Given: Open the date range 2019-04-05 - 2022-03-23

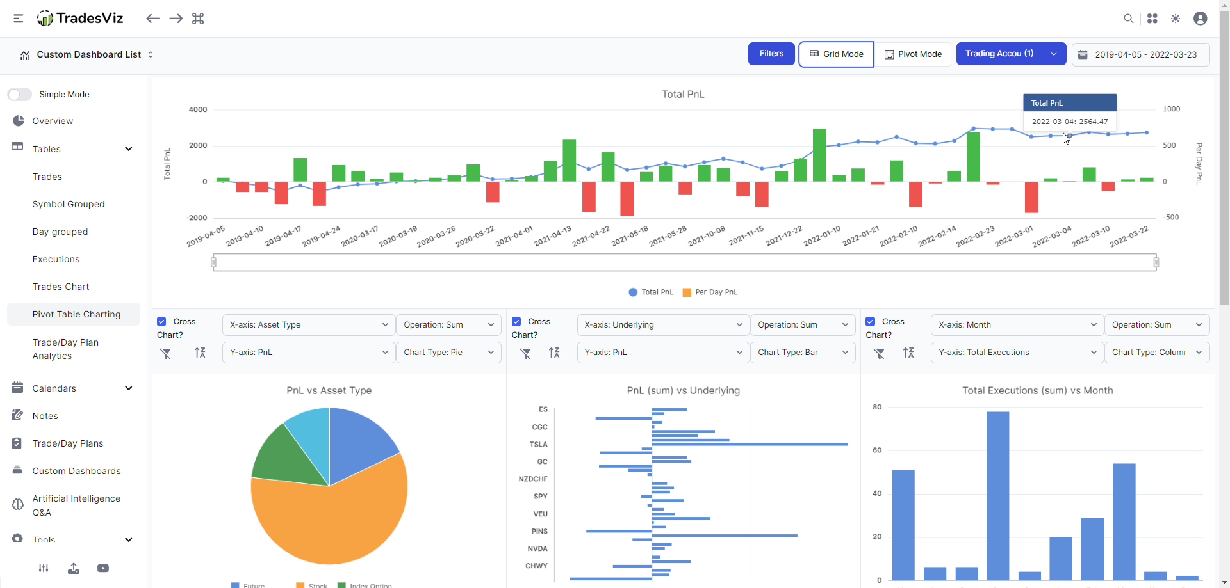Looking at the screenshot, I should (x=1140, y=54).
